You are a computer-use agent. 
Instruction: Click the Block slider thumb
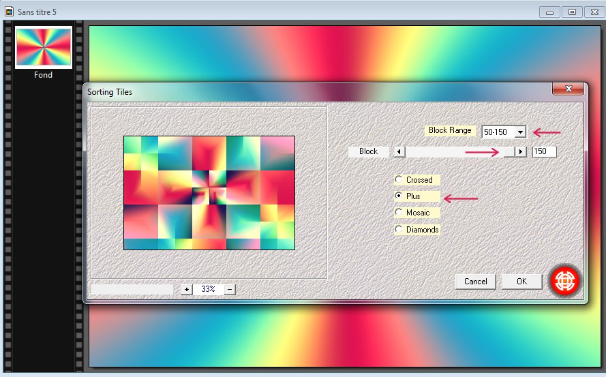(509, 151)
